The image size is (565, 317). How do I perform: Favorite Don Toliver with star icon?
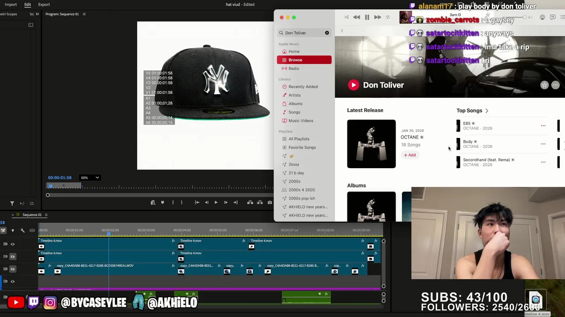[x=544, y=85]
